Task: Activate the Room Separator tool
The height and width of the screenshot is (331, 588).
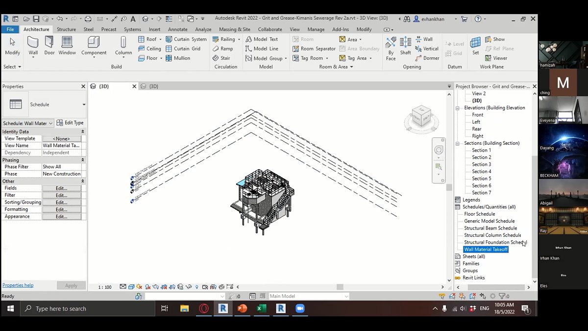Action: coord(314,49)
